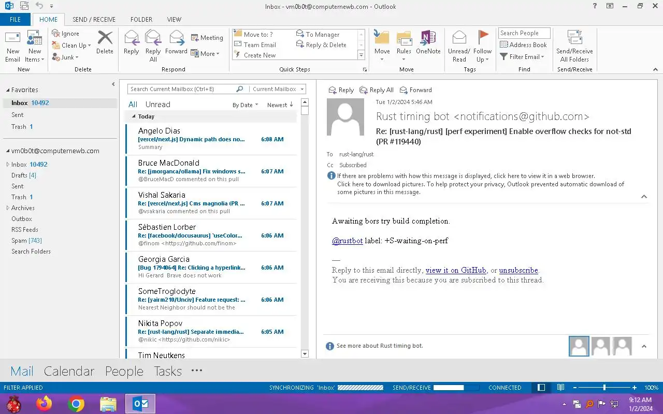The height and width of the screenshot is (414, 663).
Task: Create a New Email
Action: click(x=13, y=46)
